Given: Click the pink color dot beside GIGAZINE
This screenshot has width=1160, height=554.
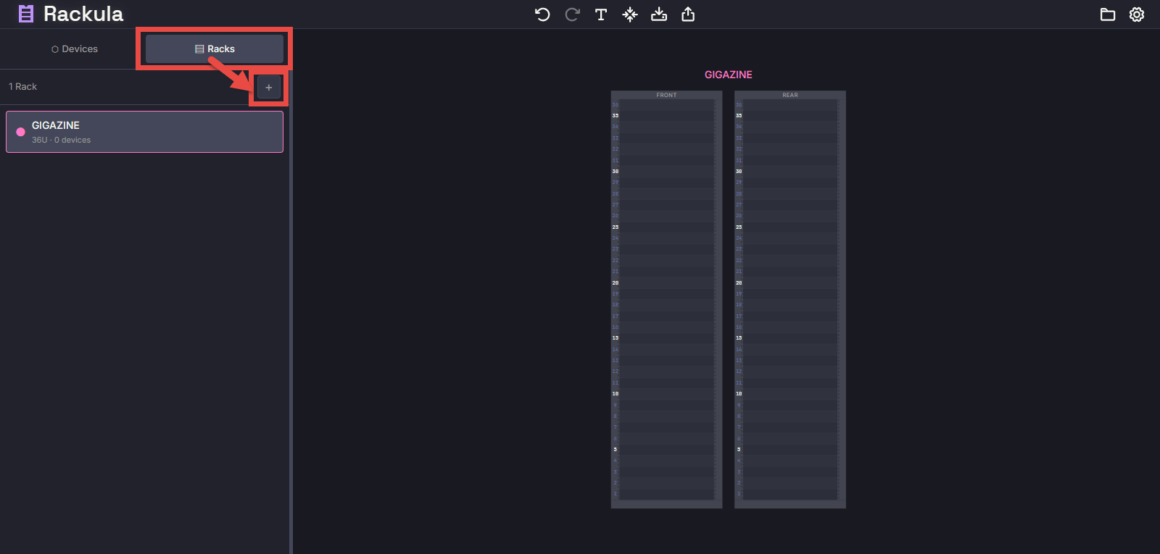Looking at the screenshot, I should pos(20,132).
